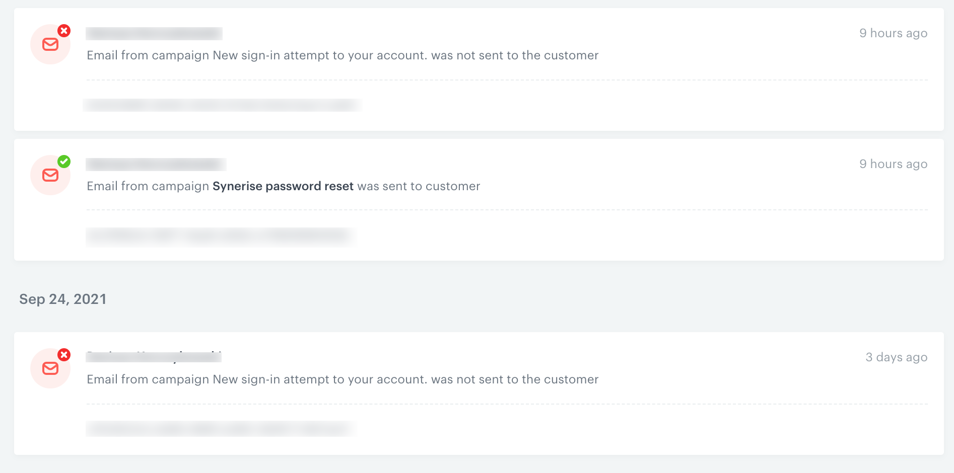Image resolution: width=954 pixels, height=473 pixels.
Task: Click the blurred details line in the topmost card
Action: coord(222,105)
